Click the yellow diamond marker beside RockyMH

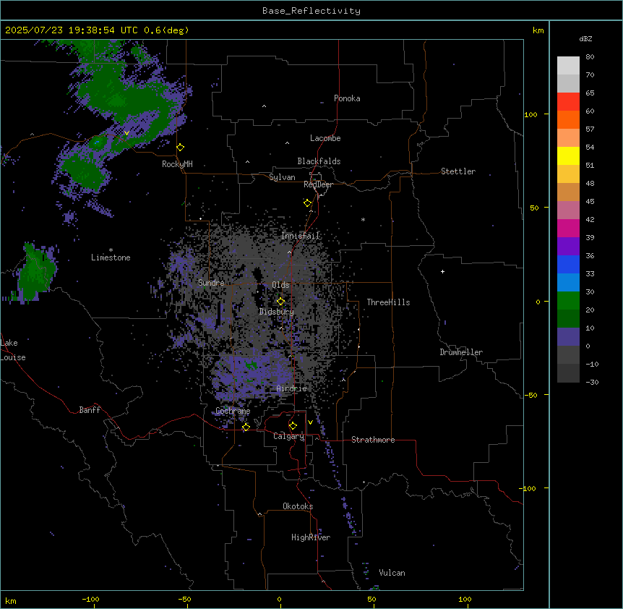pos(181,148)
